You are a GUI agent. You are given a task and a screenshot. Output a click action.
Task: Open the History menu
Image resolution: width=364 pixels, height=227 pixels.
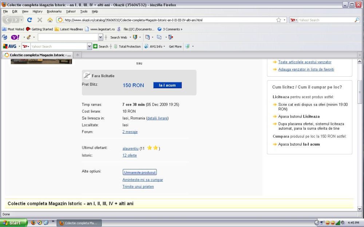click(x=37, y=11)
